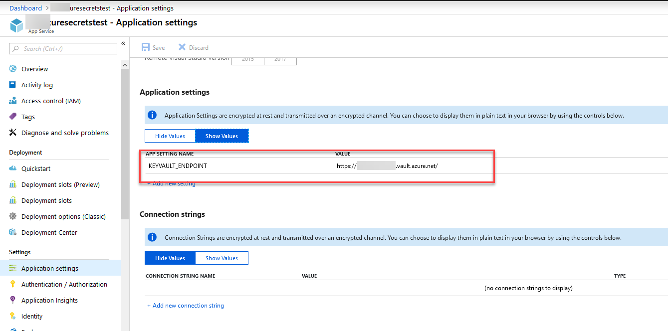Click inside the sidebar search field
Viewport: 668px width, 331px height.
point(62,48)
